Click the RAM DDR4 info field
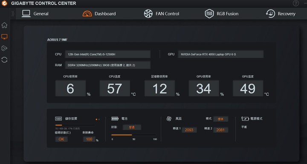Image resolution: width=307 pixels, height=164 pixels. coord(108,65)
